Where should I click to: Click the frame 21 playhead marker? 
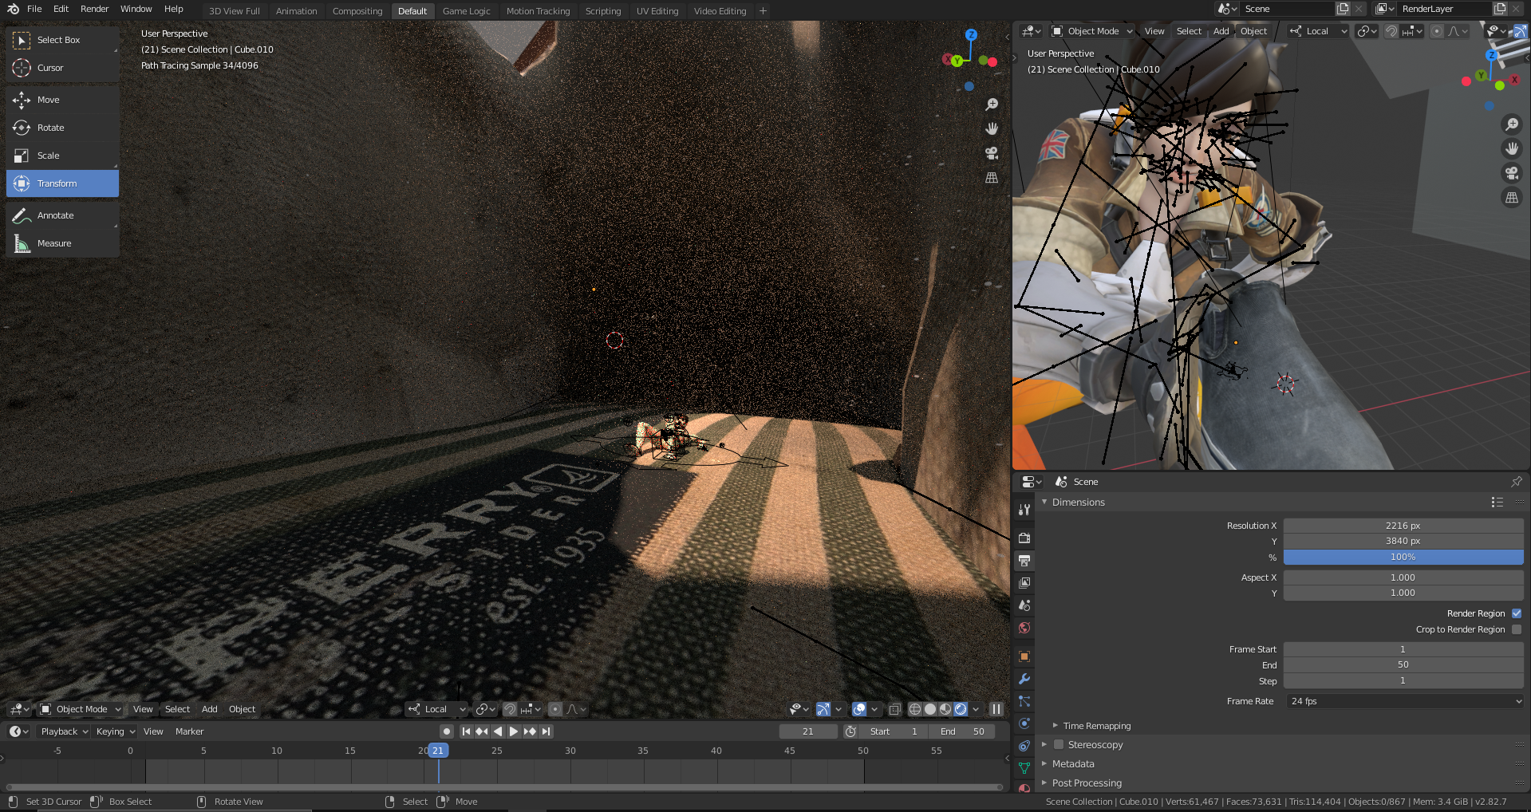click(438, 751)
